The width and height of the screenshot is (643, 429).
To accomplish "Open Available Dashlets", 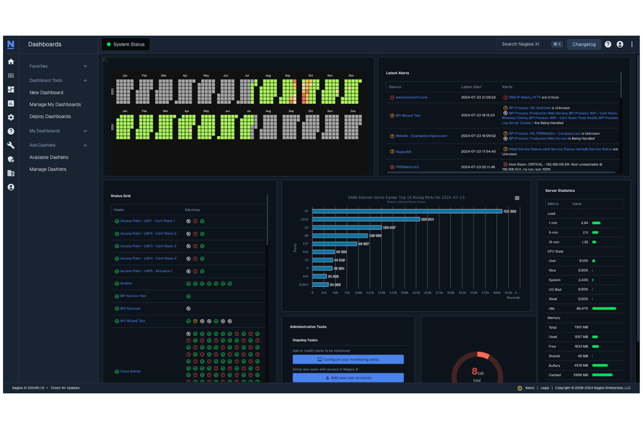I will [x=49, y=157].
